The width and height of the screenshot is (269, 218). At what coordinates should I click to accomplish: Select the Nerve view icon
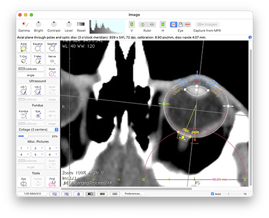(x=52, y=59)
